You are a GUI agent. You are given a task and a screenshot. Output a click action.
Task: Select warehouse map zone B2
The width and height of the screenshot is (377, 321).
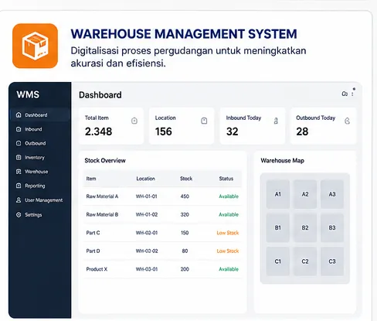pyautogui.click(x=305, y=227)
